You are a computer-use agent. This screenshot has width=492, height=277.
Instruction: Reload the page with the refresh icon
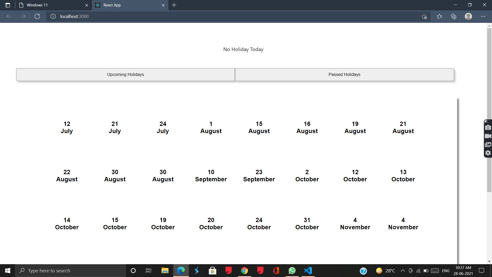37,16
